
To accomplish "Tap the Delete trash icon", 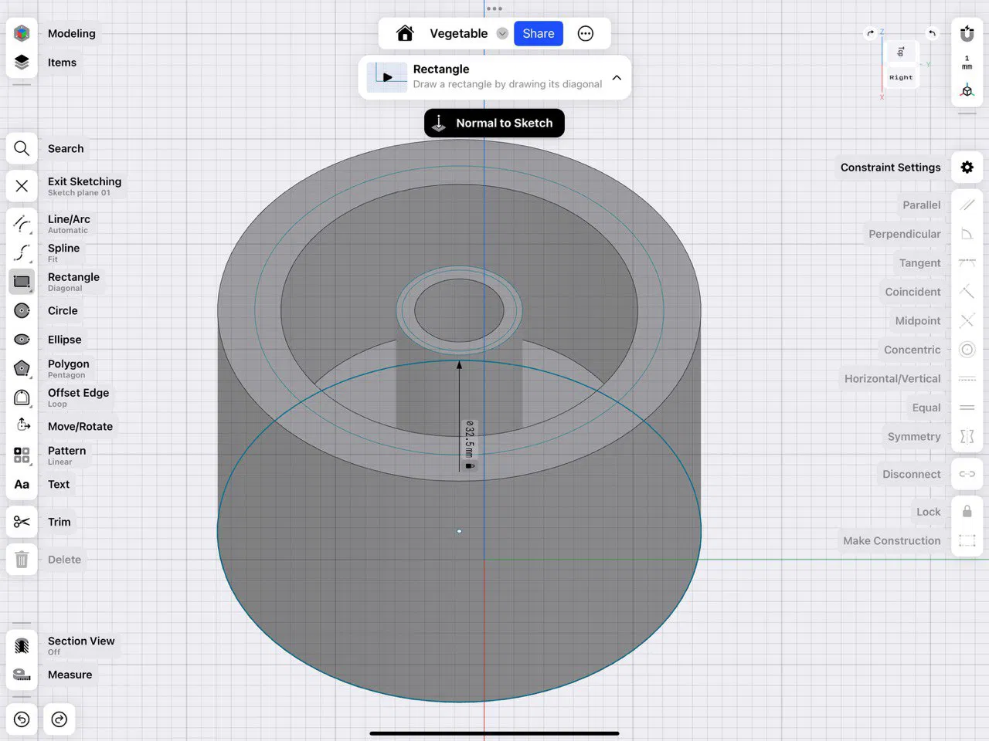I will click(22, 560).
